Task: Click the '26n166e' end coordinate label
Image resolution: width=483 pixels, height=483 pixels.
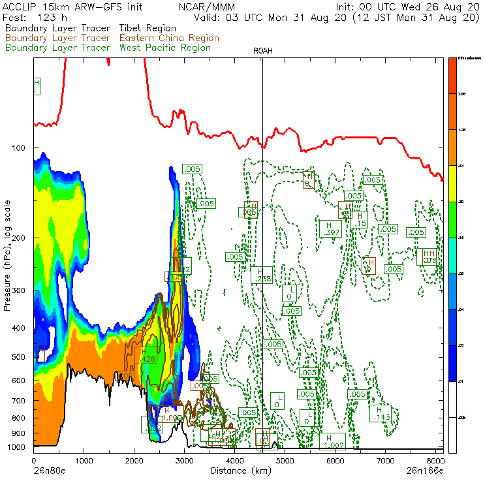Action: click(x=425, y=471)
